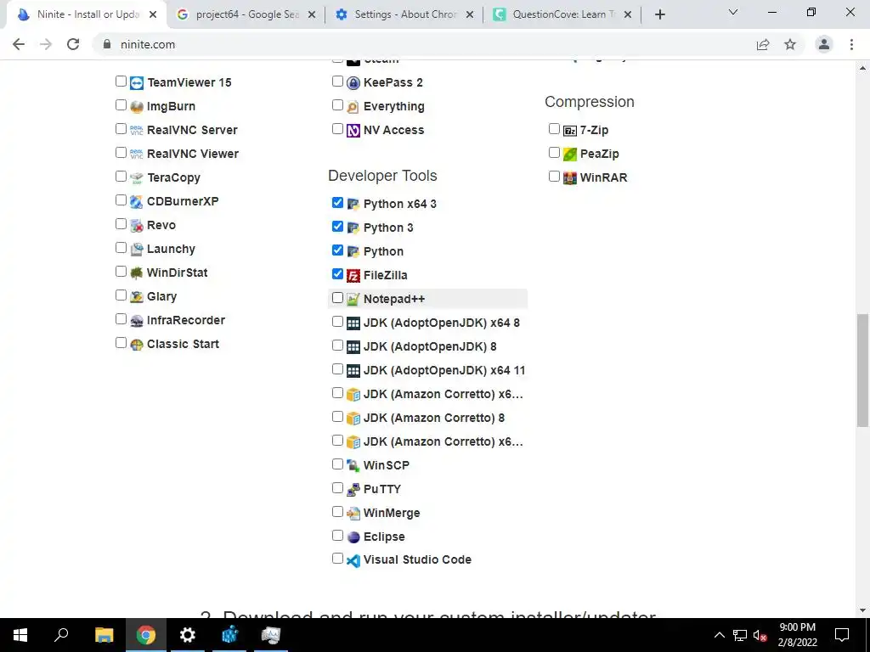Uncheck the Python x64 3 checkbox
The image size is (870, 652).
tap(337, 203)
